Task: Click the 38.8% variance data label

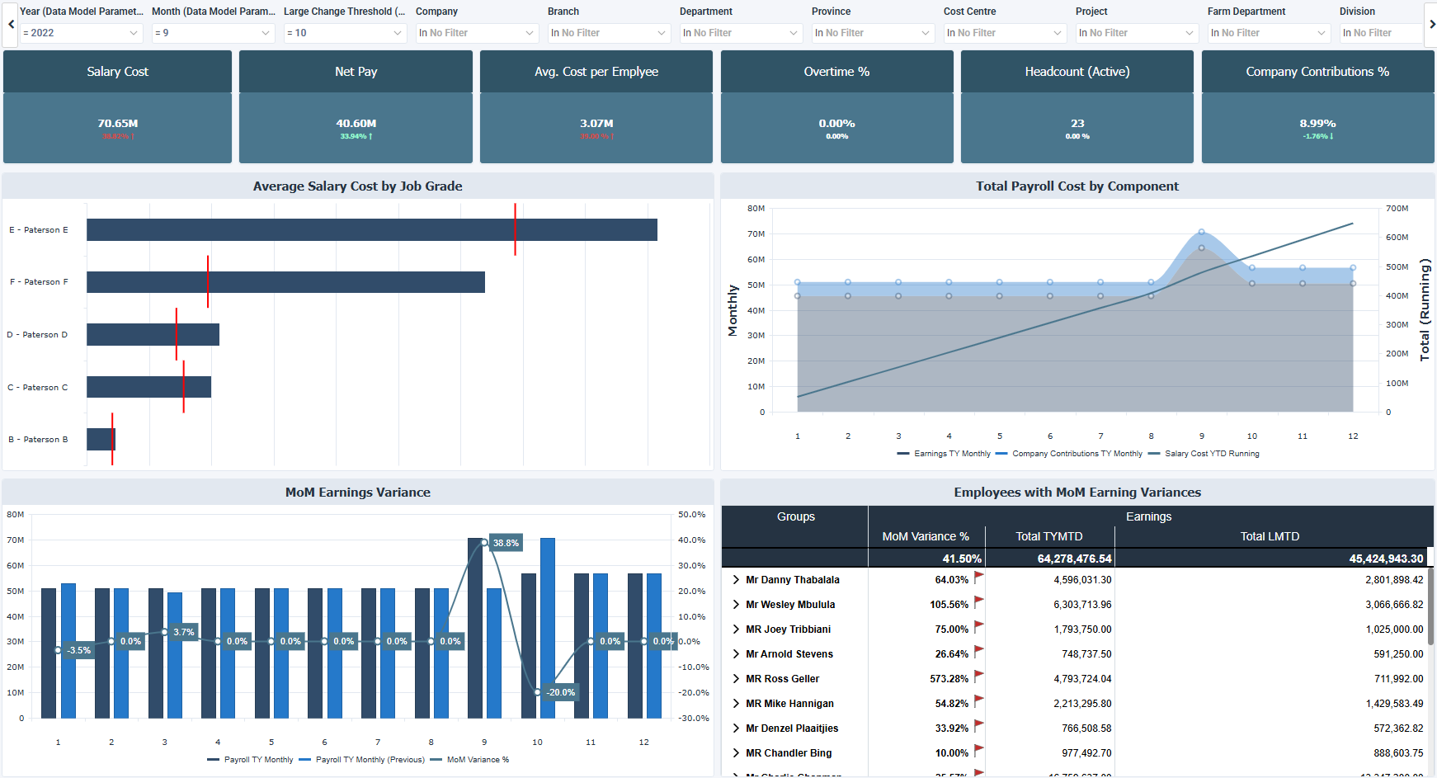Action: coord(506,543)
